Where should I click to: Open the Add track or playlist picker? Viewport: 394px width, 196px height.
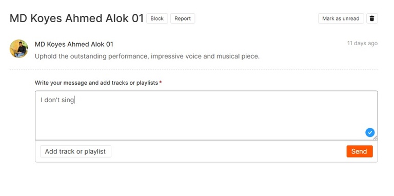(x=75, y=151)
